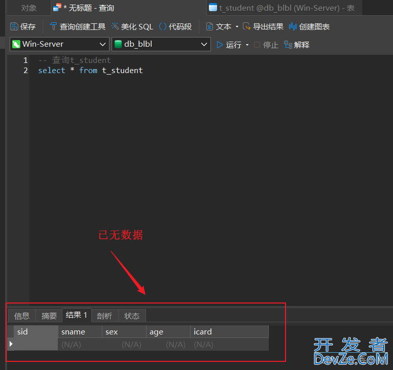This screenshot has height=370, width=393.
Task: Click the export results icon
Action: [x=246, y=26]
